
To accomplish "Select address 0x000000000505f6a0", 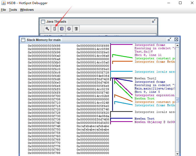I will [x=44, y=56].
